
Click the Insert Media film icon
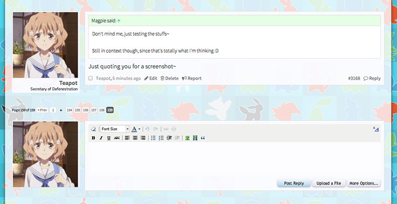click(x=195, y=138)
